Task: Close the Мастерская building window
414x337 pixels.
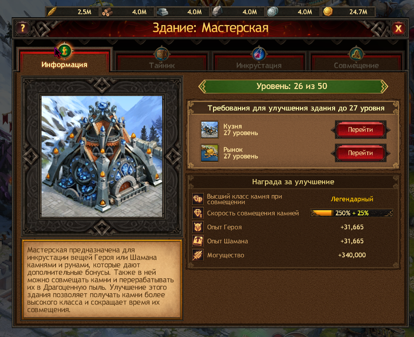Action: (x=398, y=28)
